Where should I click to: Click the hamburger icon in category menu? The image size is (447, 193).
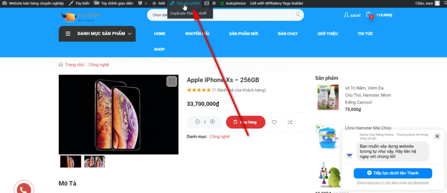tap(68, 34)
